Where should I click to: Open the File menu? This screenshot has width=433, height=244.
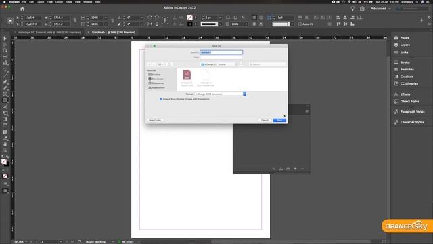pos(24,1)
